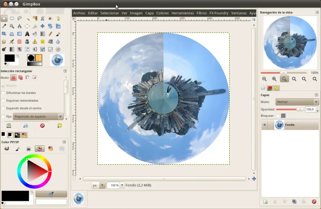Image resolution: width=321 pixels, height=209 pixels.
Task: Select the Text tool in the toolbox
Action: point(27,34)
